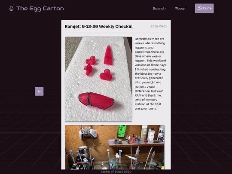Click the post date 2026-09-13
232x174 pixels.
click(x=159, y=27)
